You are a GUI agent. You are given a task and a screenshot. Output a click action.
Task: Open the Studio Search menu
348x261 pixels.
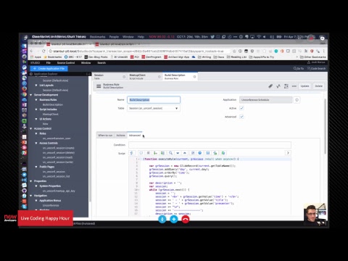(101, 63)
